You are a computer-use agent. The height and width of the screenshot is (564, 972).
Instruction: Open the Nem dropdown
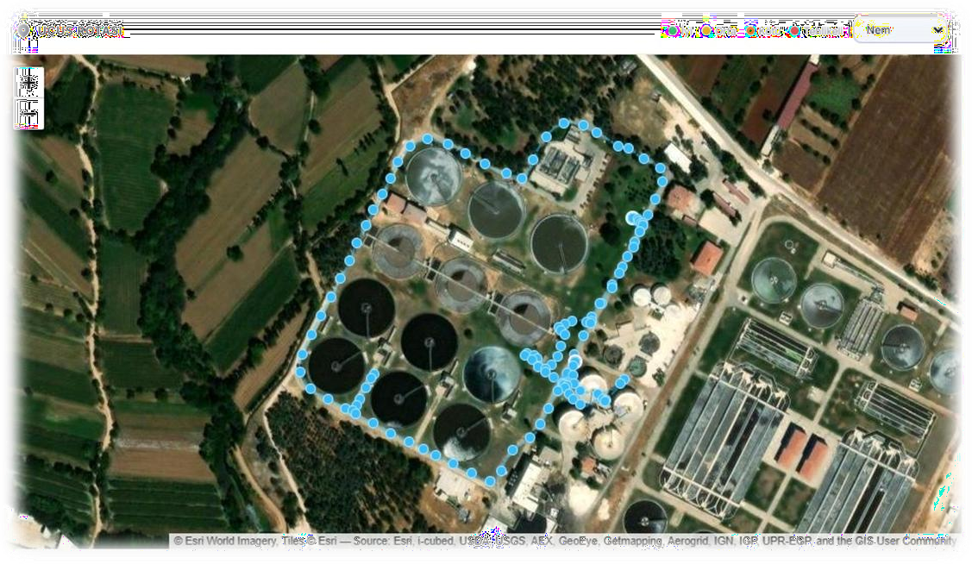(900, 29)
